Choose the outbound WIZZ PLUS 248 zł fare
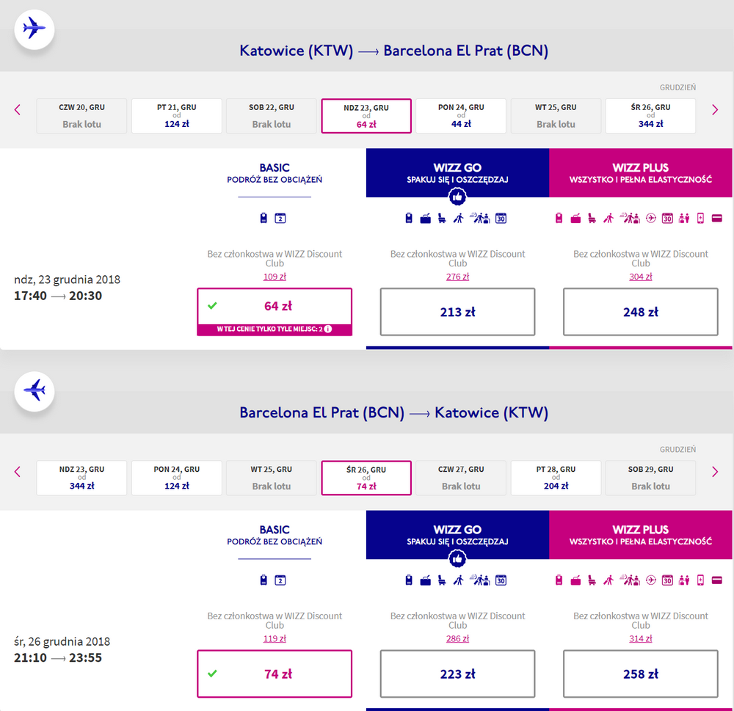 tap(640, 312)
